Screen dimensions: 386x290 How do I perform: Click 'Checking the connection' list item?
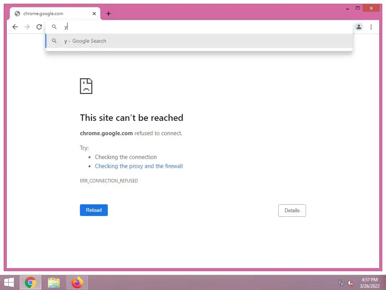pyautogui.click(x=126, y=157)
